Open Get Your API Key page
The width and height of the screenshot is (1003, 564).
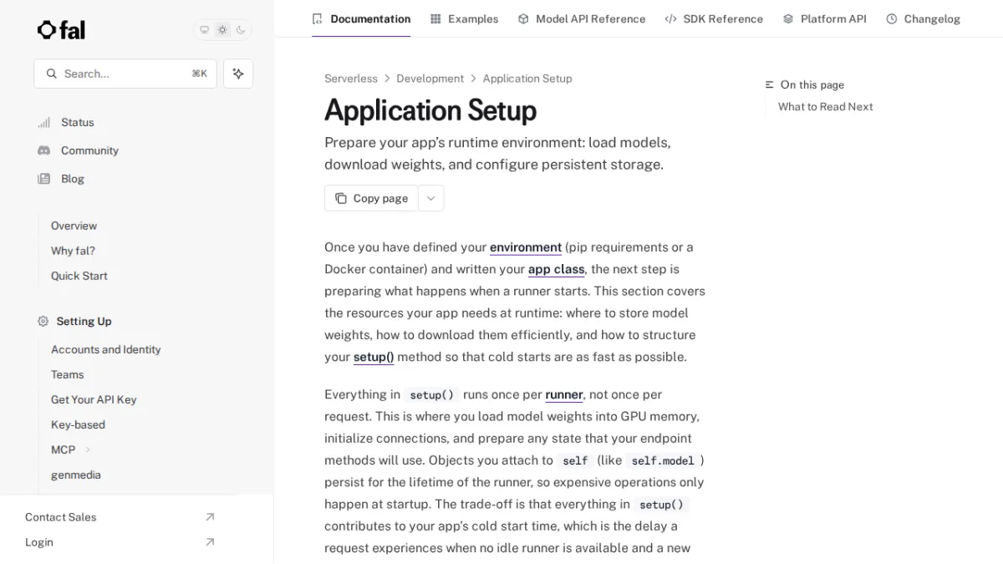(94, 399)
